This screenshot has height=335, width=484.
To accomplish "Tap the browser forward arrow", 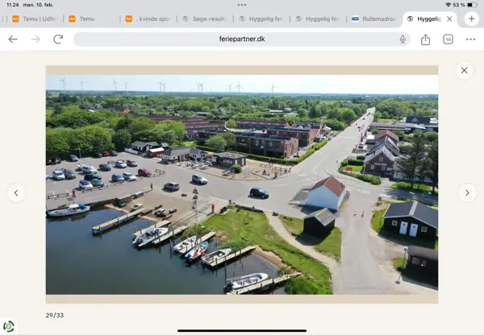I will pos(35,39).
